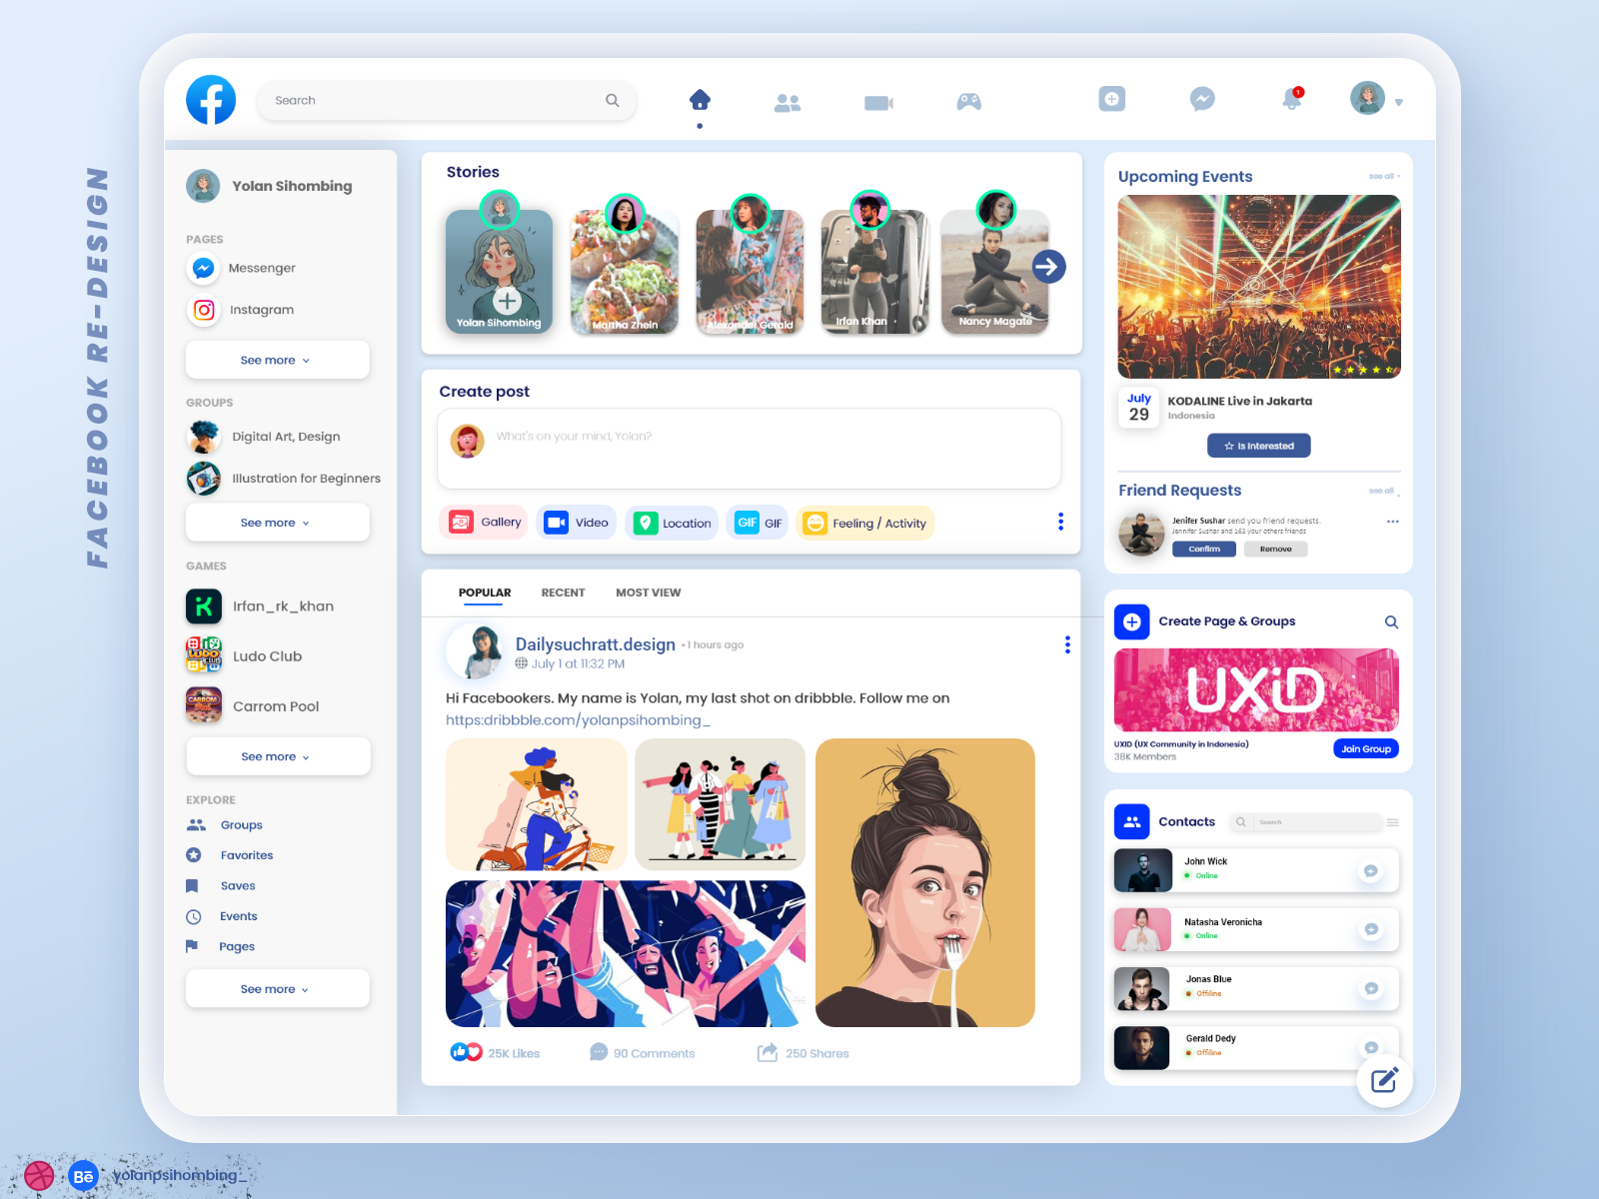This screenshot has height=1199, width=1599.
Task: Select the gaming controller icon
Action: pyautogui.click(x=967, y=101)
